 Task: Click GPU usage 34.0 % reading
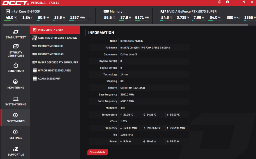215,17
